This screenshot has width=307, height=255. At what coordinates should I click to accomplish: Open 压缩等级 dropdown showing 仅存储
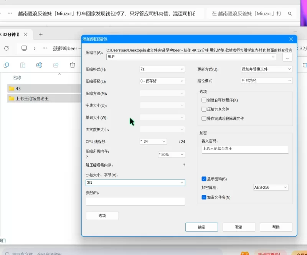click(162, 81)
